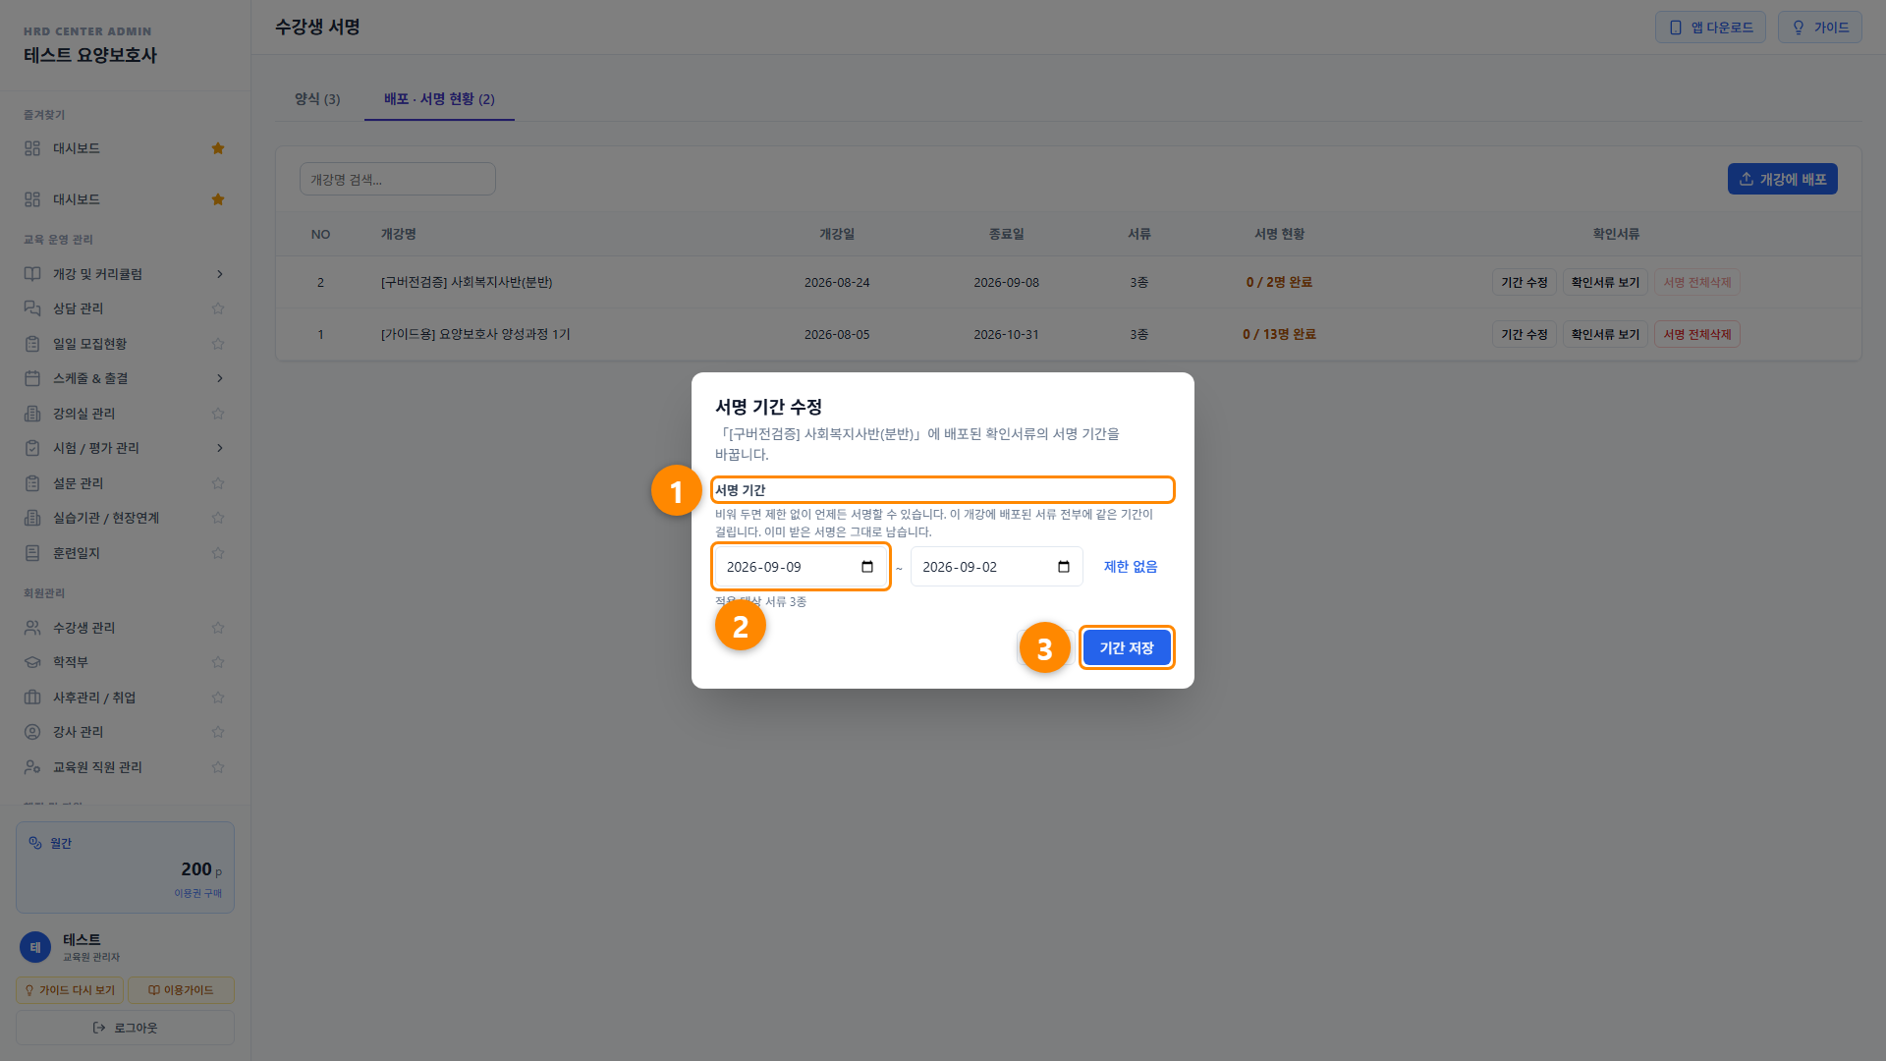Click the end date field 2026-09-02
1886x1061 pixels.
pyautogui.click(x=997, y=567)
